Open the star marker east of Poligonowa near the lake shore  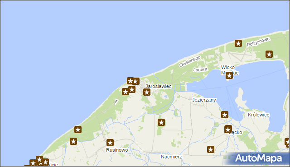click(269, 54)
